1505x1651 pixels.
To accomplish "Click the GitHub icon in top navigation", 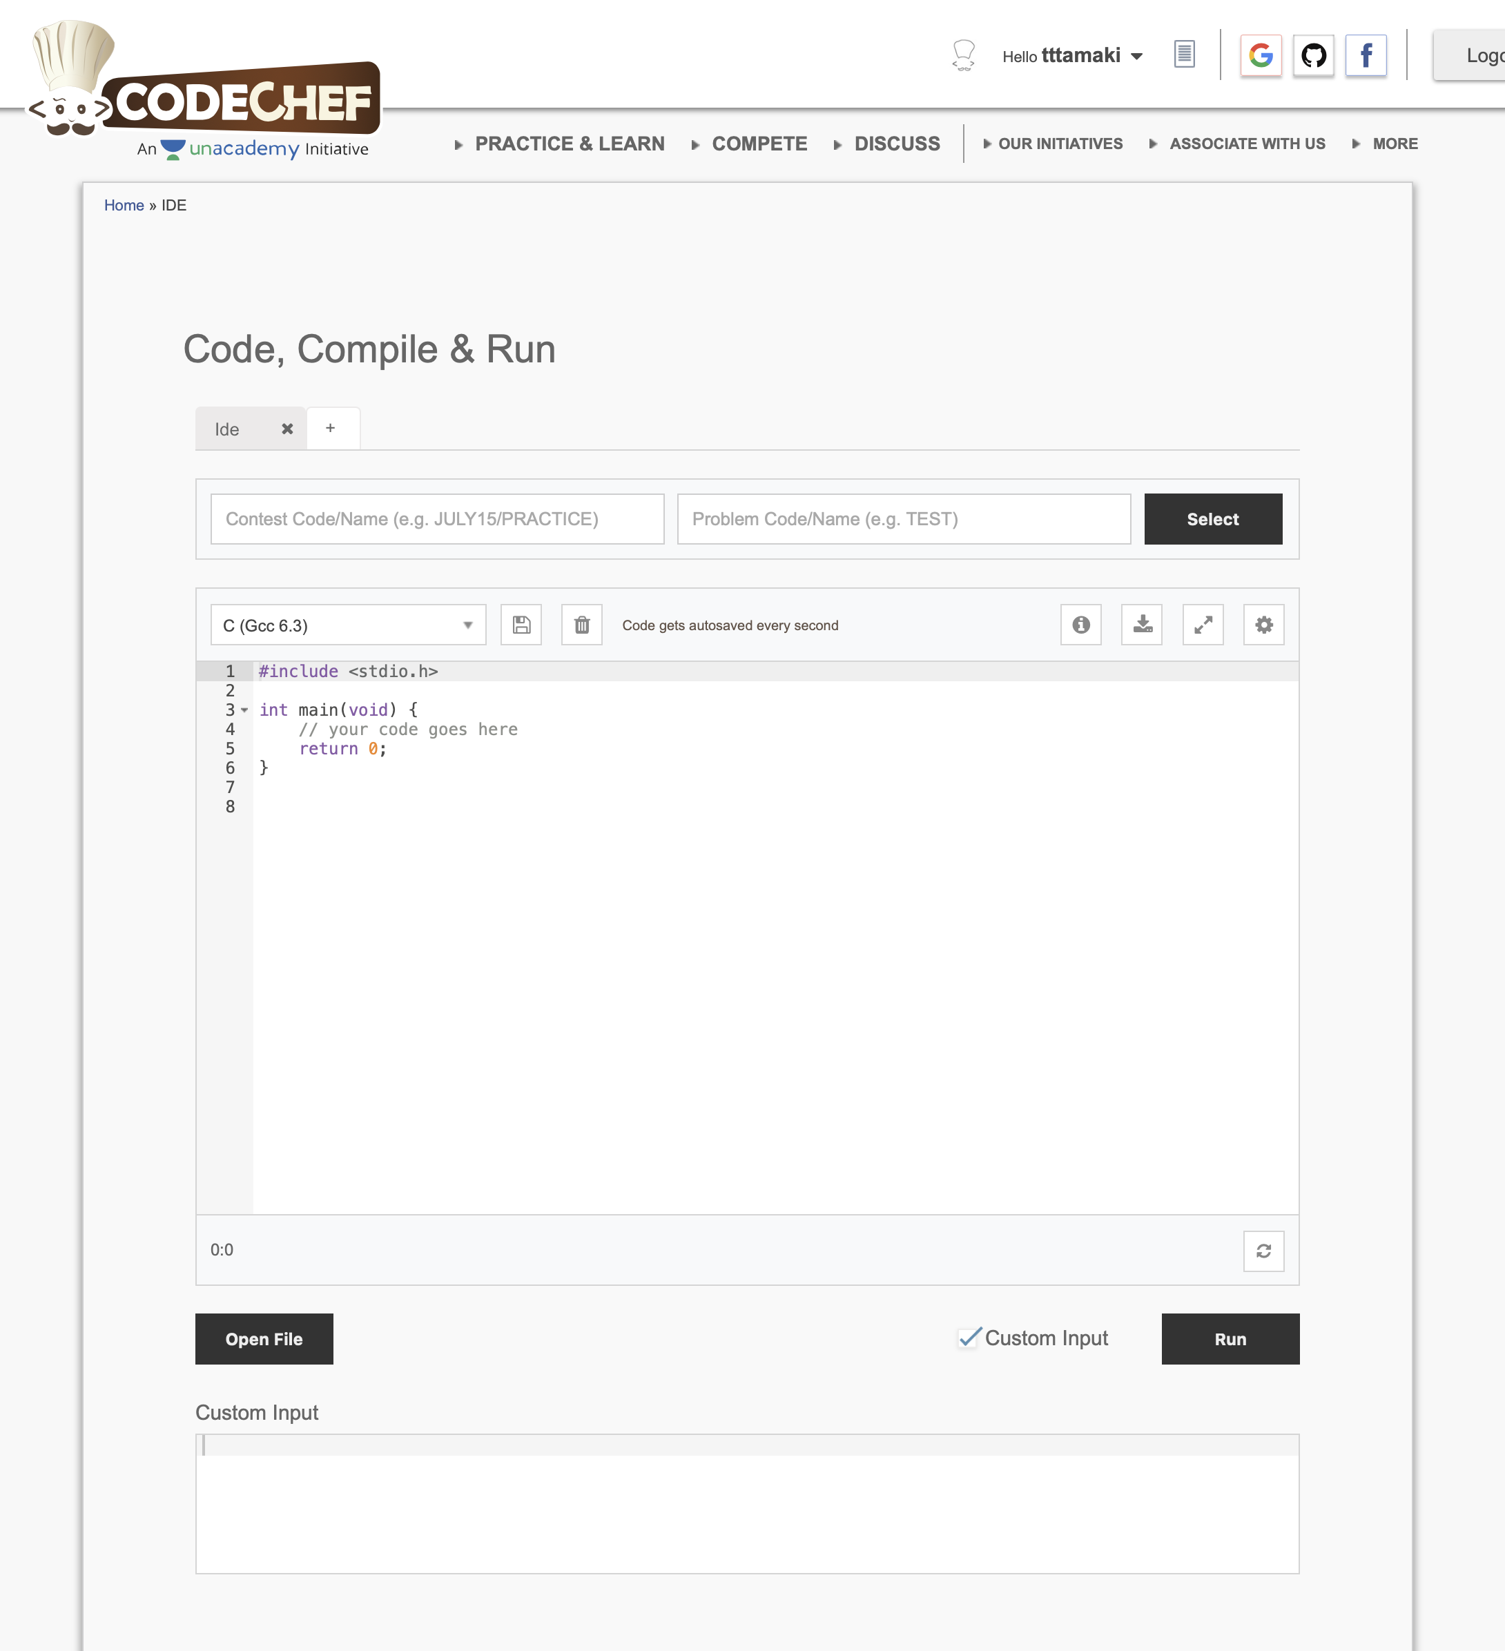I will [1311, 55].
